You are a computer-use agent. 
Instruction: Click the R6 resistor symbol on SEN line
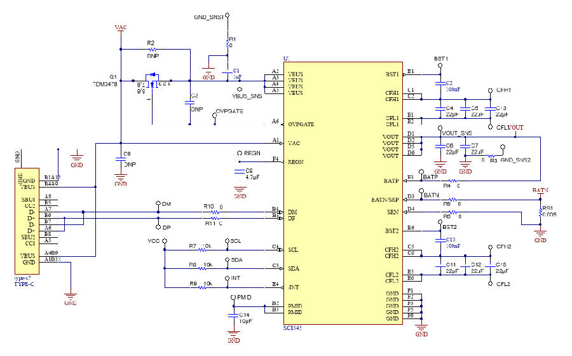coord(453,212)
